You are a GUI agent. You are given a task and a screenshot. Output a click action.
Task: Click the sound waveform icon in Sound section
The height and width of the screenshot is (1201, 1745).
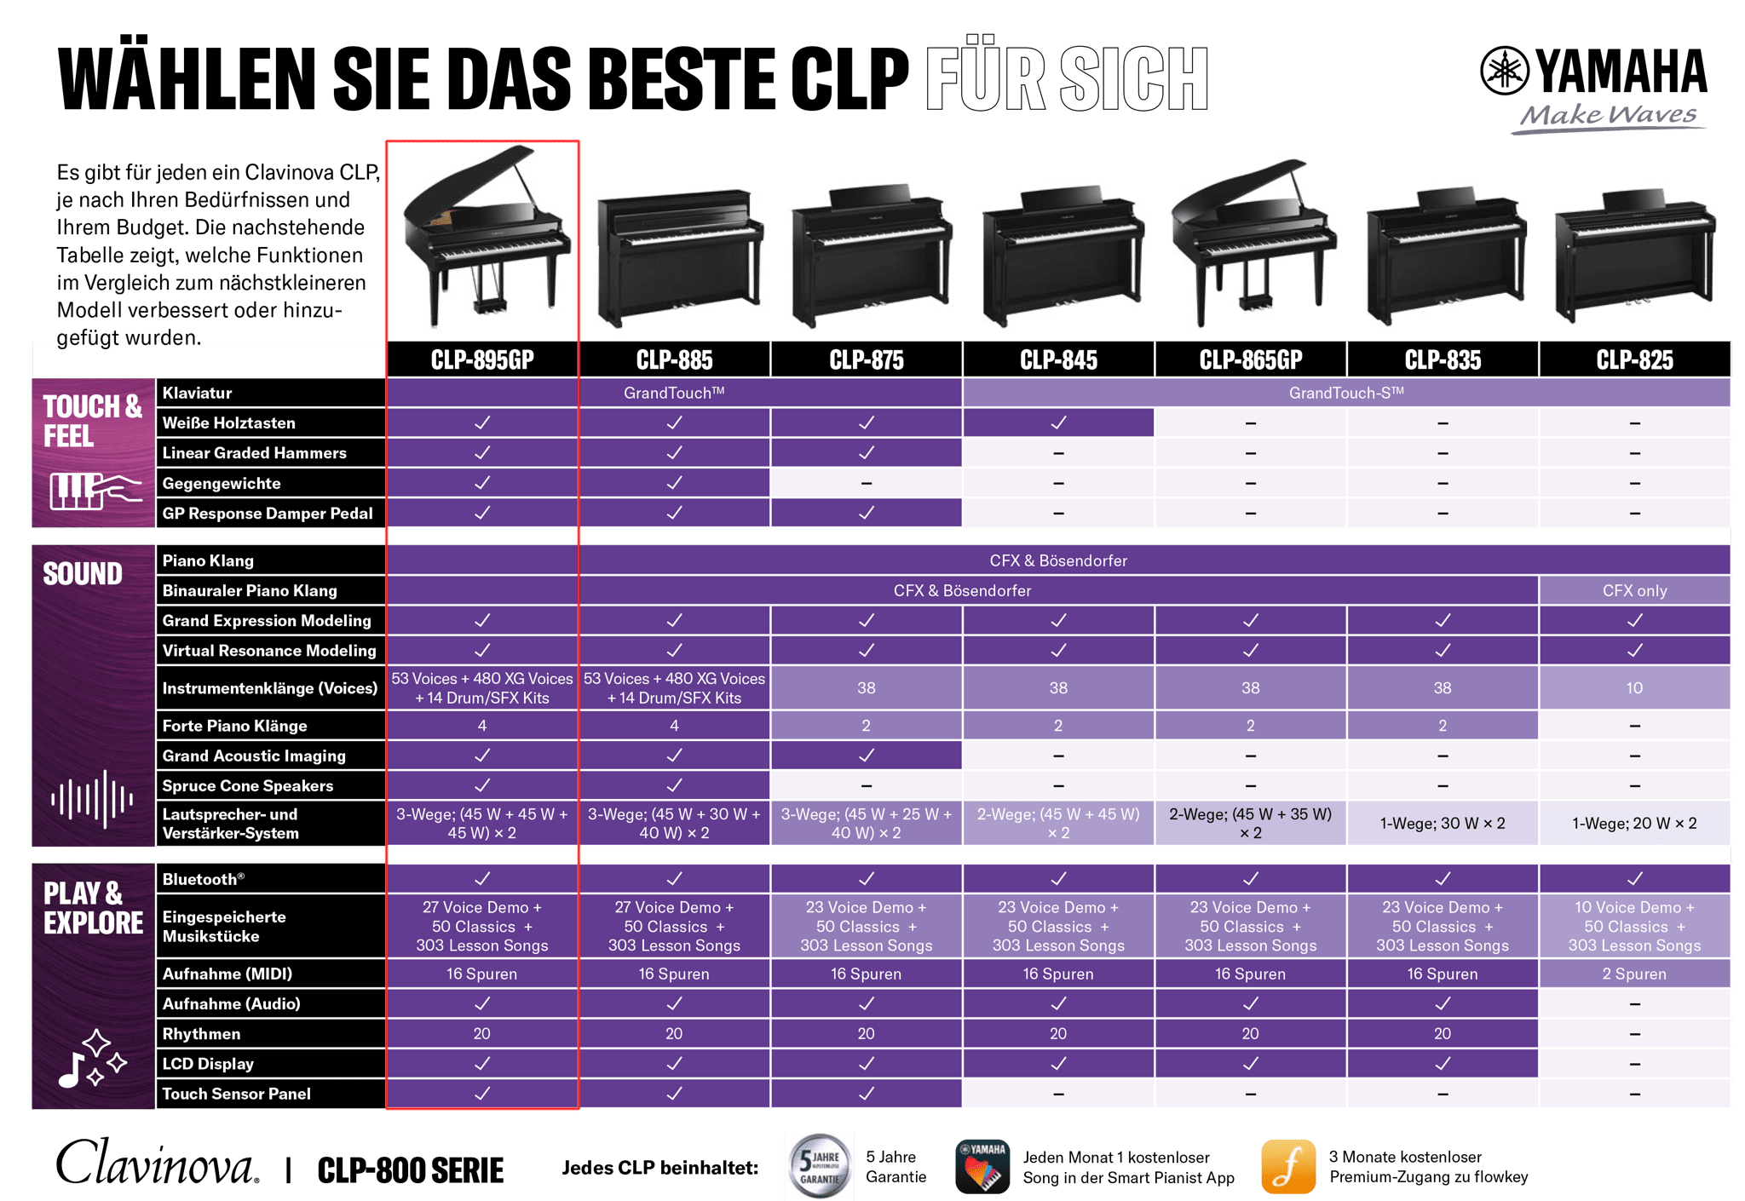tap(92, 799)
